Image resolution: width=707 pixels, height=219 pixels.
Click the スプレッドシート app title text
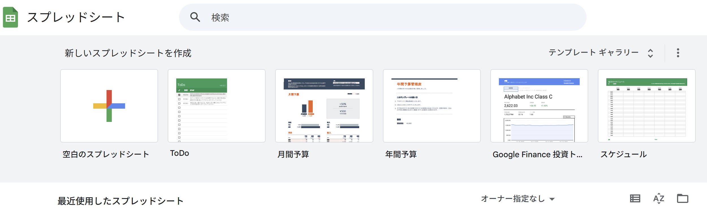pos(76,17)
